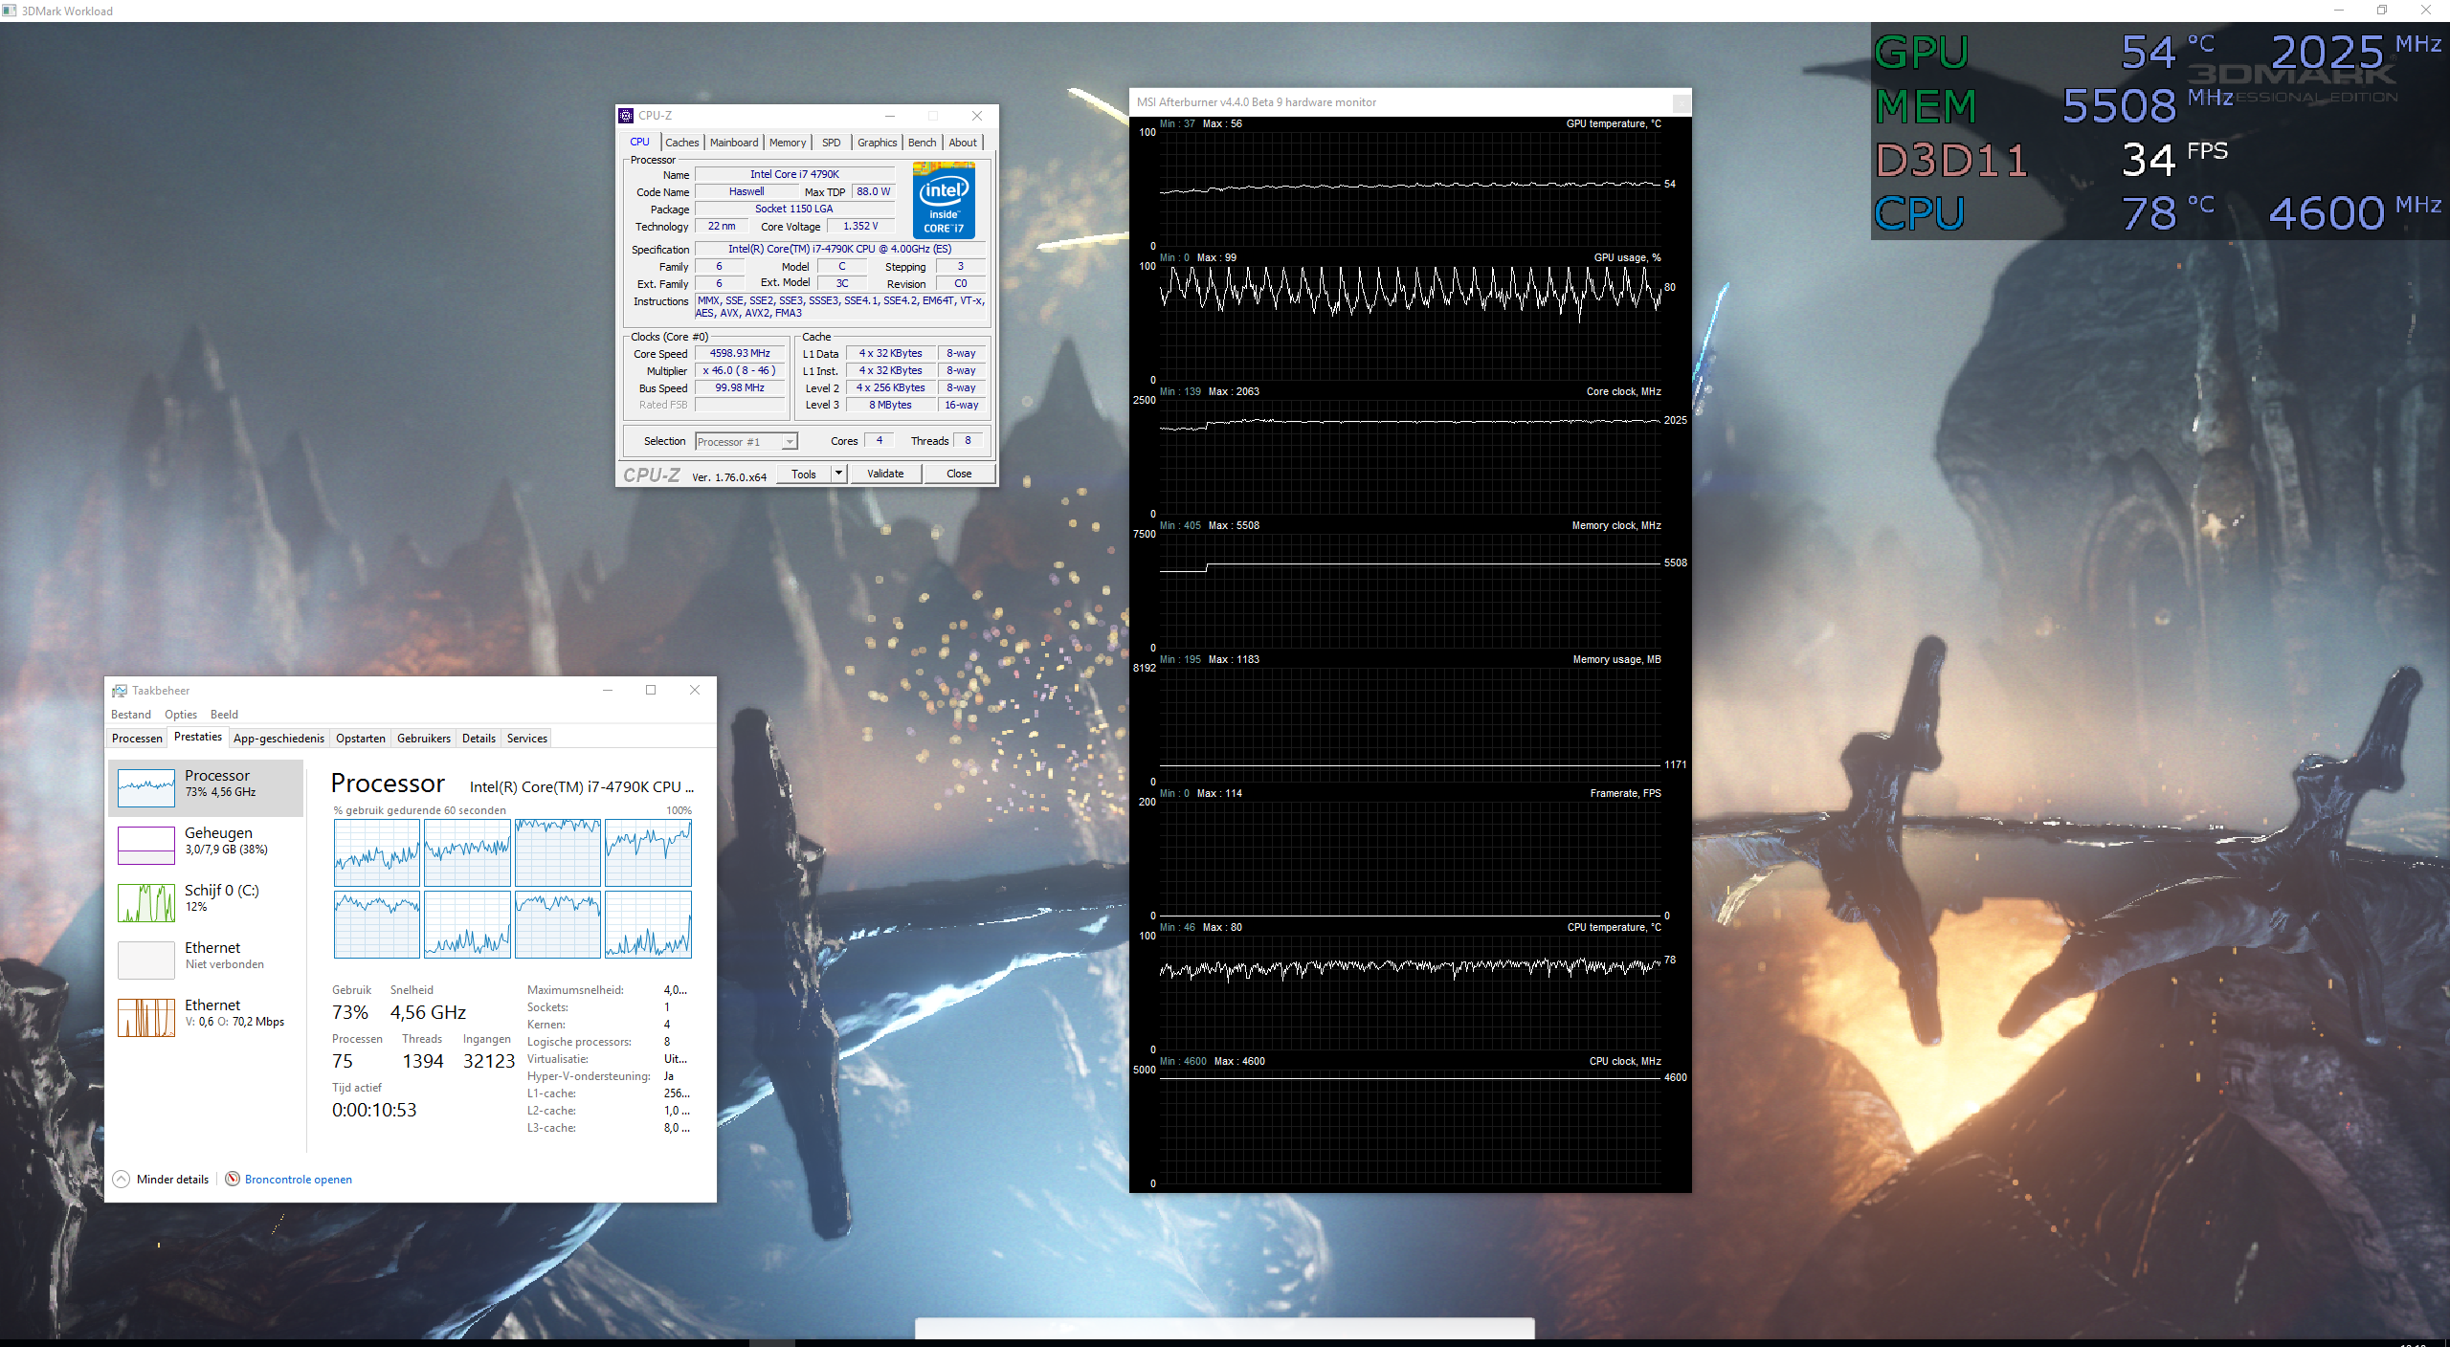Maximize the Taakbeheer window

click(651, 691)
